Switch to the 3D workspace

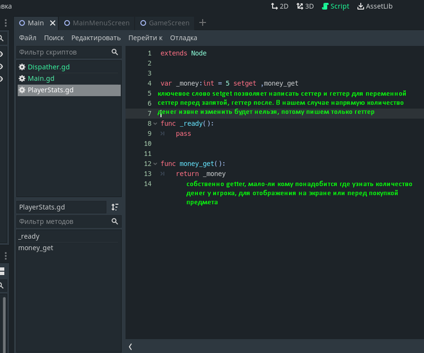(305, 7)
